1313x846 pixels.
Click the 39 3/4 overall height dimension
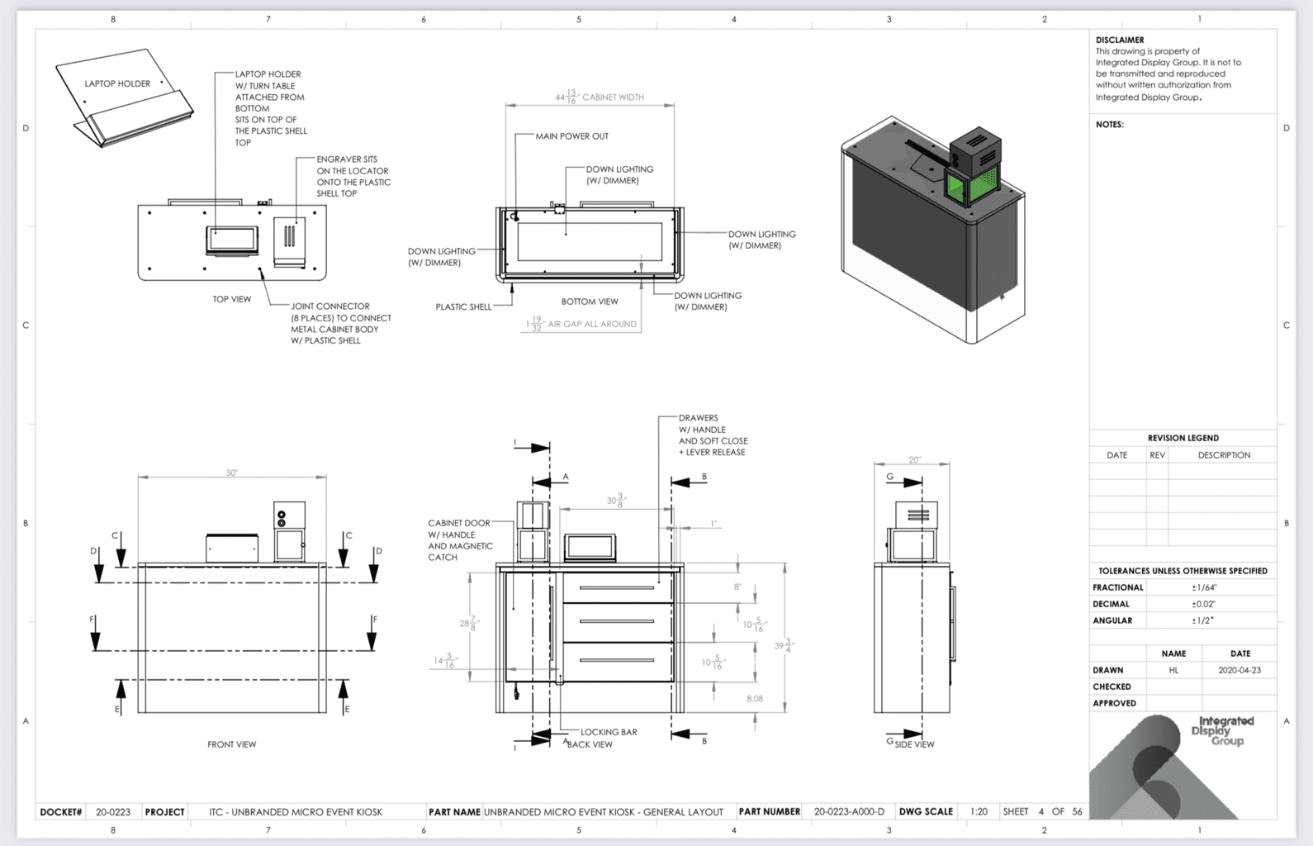784,645
